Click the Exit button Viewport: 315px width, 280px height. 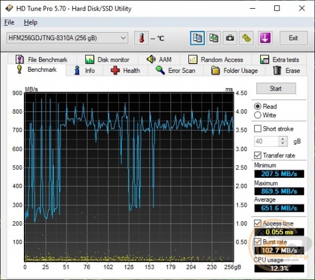293,38
